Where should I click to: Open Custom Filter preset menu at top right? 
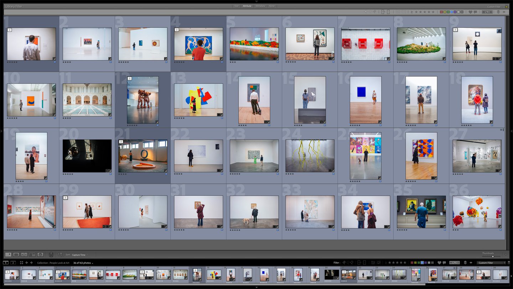(494, 7)
